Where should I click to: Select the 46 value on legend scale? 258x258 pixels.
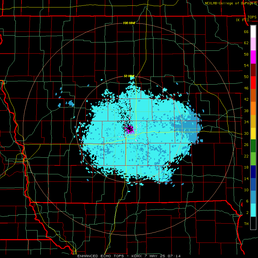246,88
